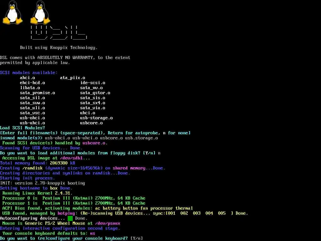Click the usb-ohci.o entry in the module list
The image size is (321, 241).
(32, 118)
